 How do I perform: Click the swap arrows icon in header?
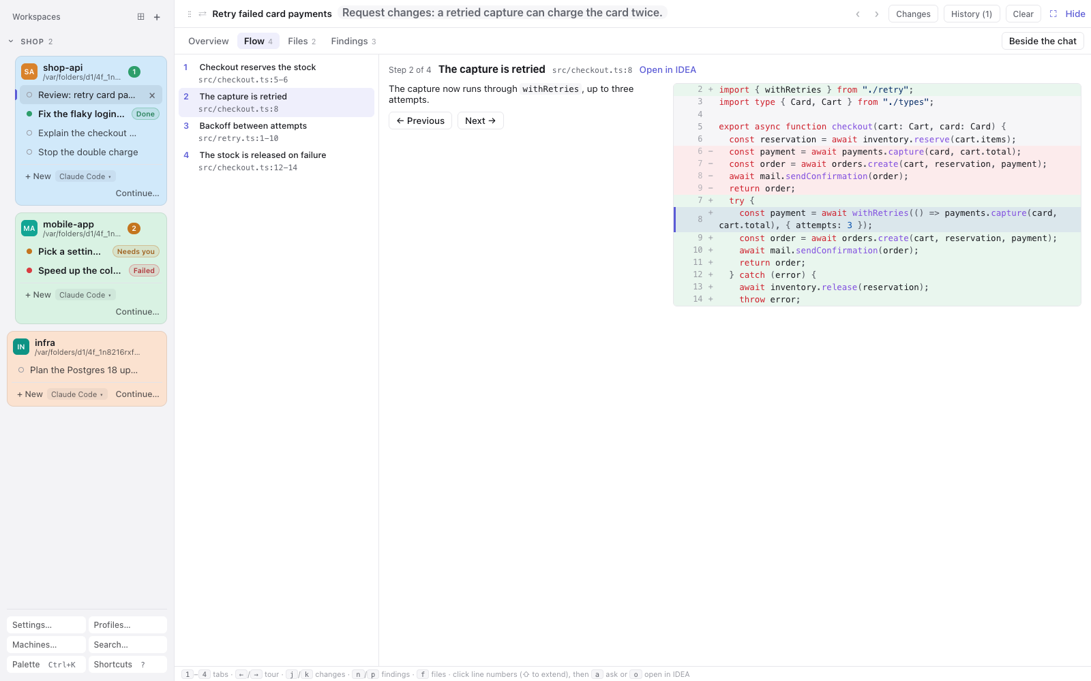pyautogui.click(x=203, y=14)
